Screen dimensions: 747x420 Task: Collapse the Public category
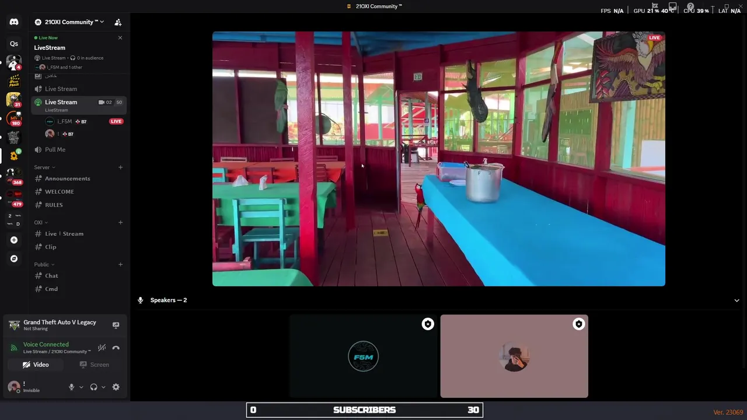[44, 264]
